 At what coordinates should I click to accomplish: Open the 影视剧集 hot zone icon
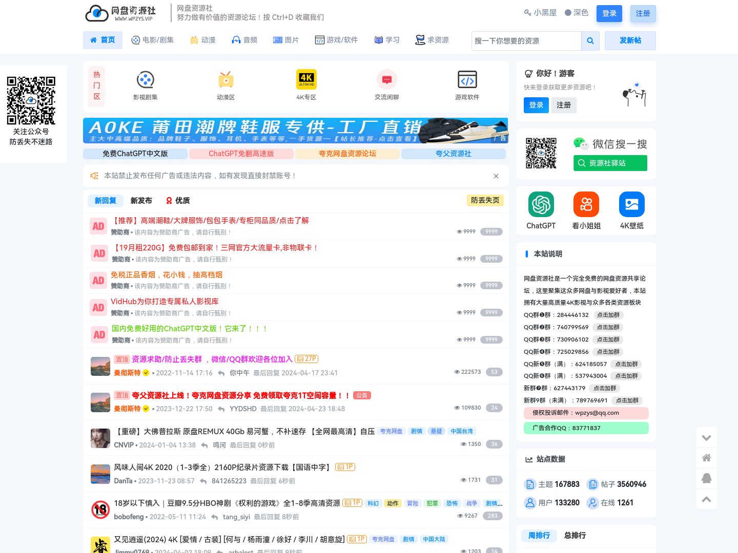(x=146, y=80)
